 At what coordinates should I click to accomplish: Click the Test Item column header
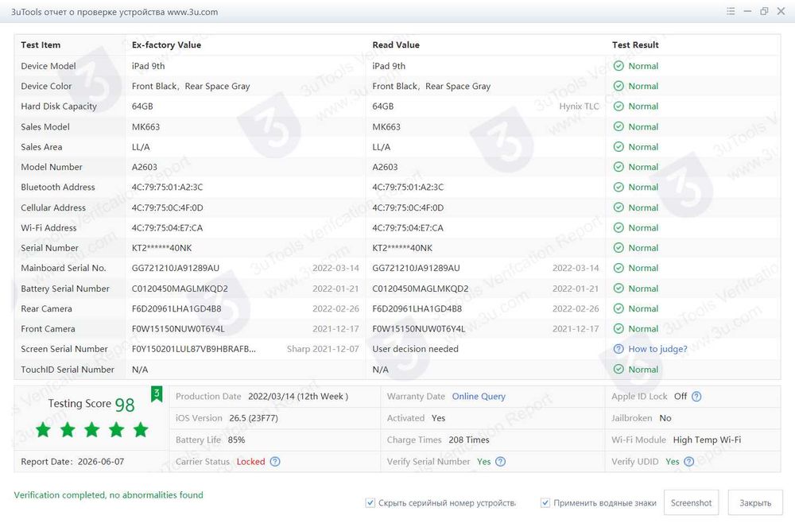click(x=41, y=45)
